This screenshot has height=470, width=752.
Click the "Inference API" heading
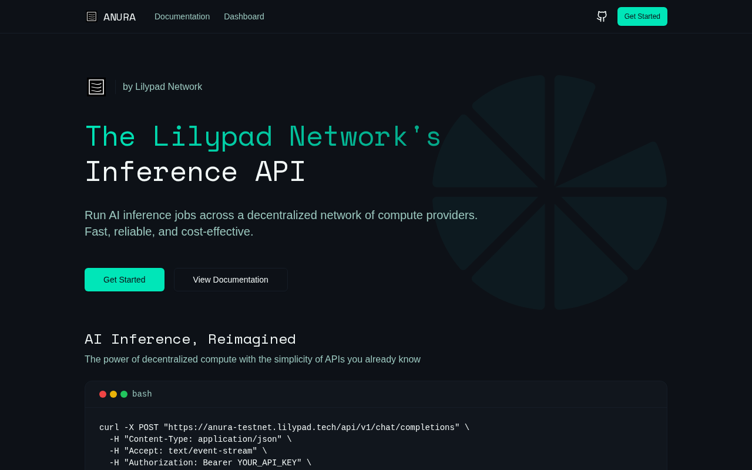[195, 172]
